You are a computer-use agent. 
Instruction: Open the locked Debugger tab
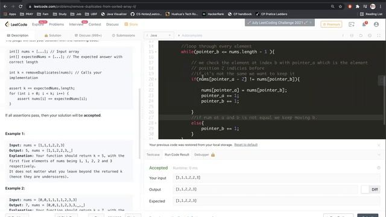click(204, 155)
